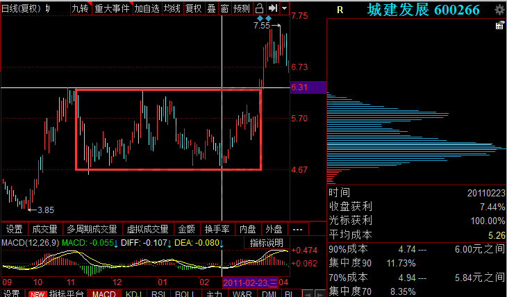Switch to the KDJ indicator tab
Screen dimensions: 507x297
tap(133, 294)
